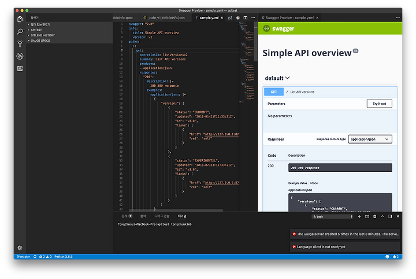Open notifications bell in status bar
Viewport: 416px width, 279px height.
point(396,256)
